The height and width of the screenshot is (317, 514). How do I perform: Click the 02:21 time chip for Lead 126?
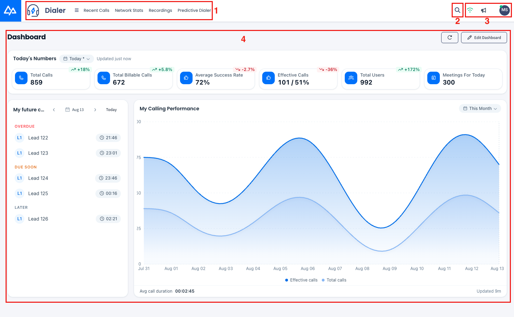pyautogui.click(x=108, y=219)
